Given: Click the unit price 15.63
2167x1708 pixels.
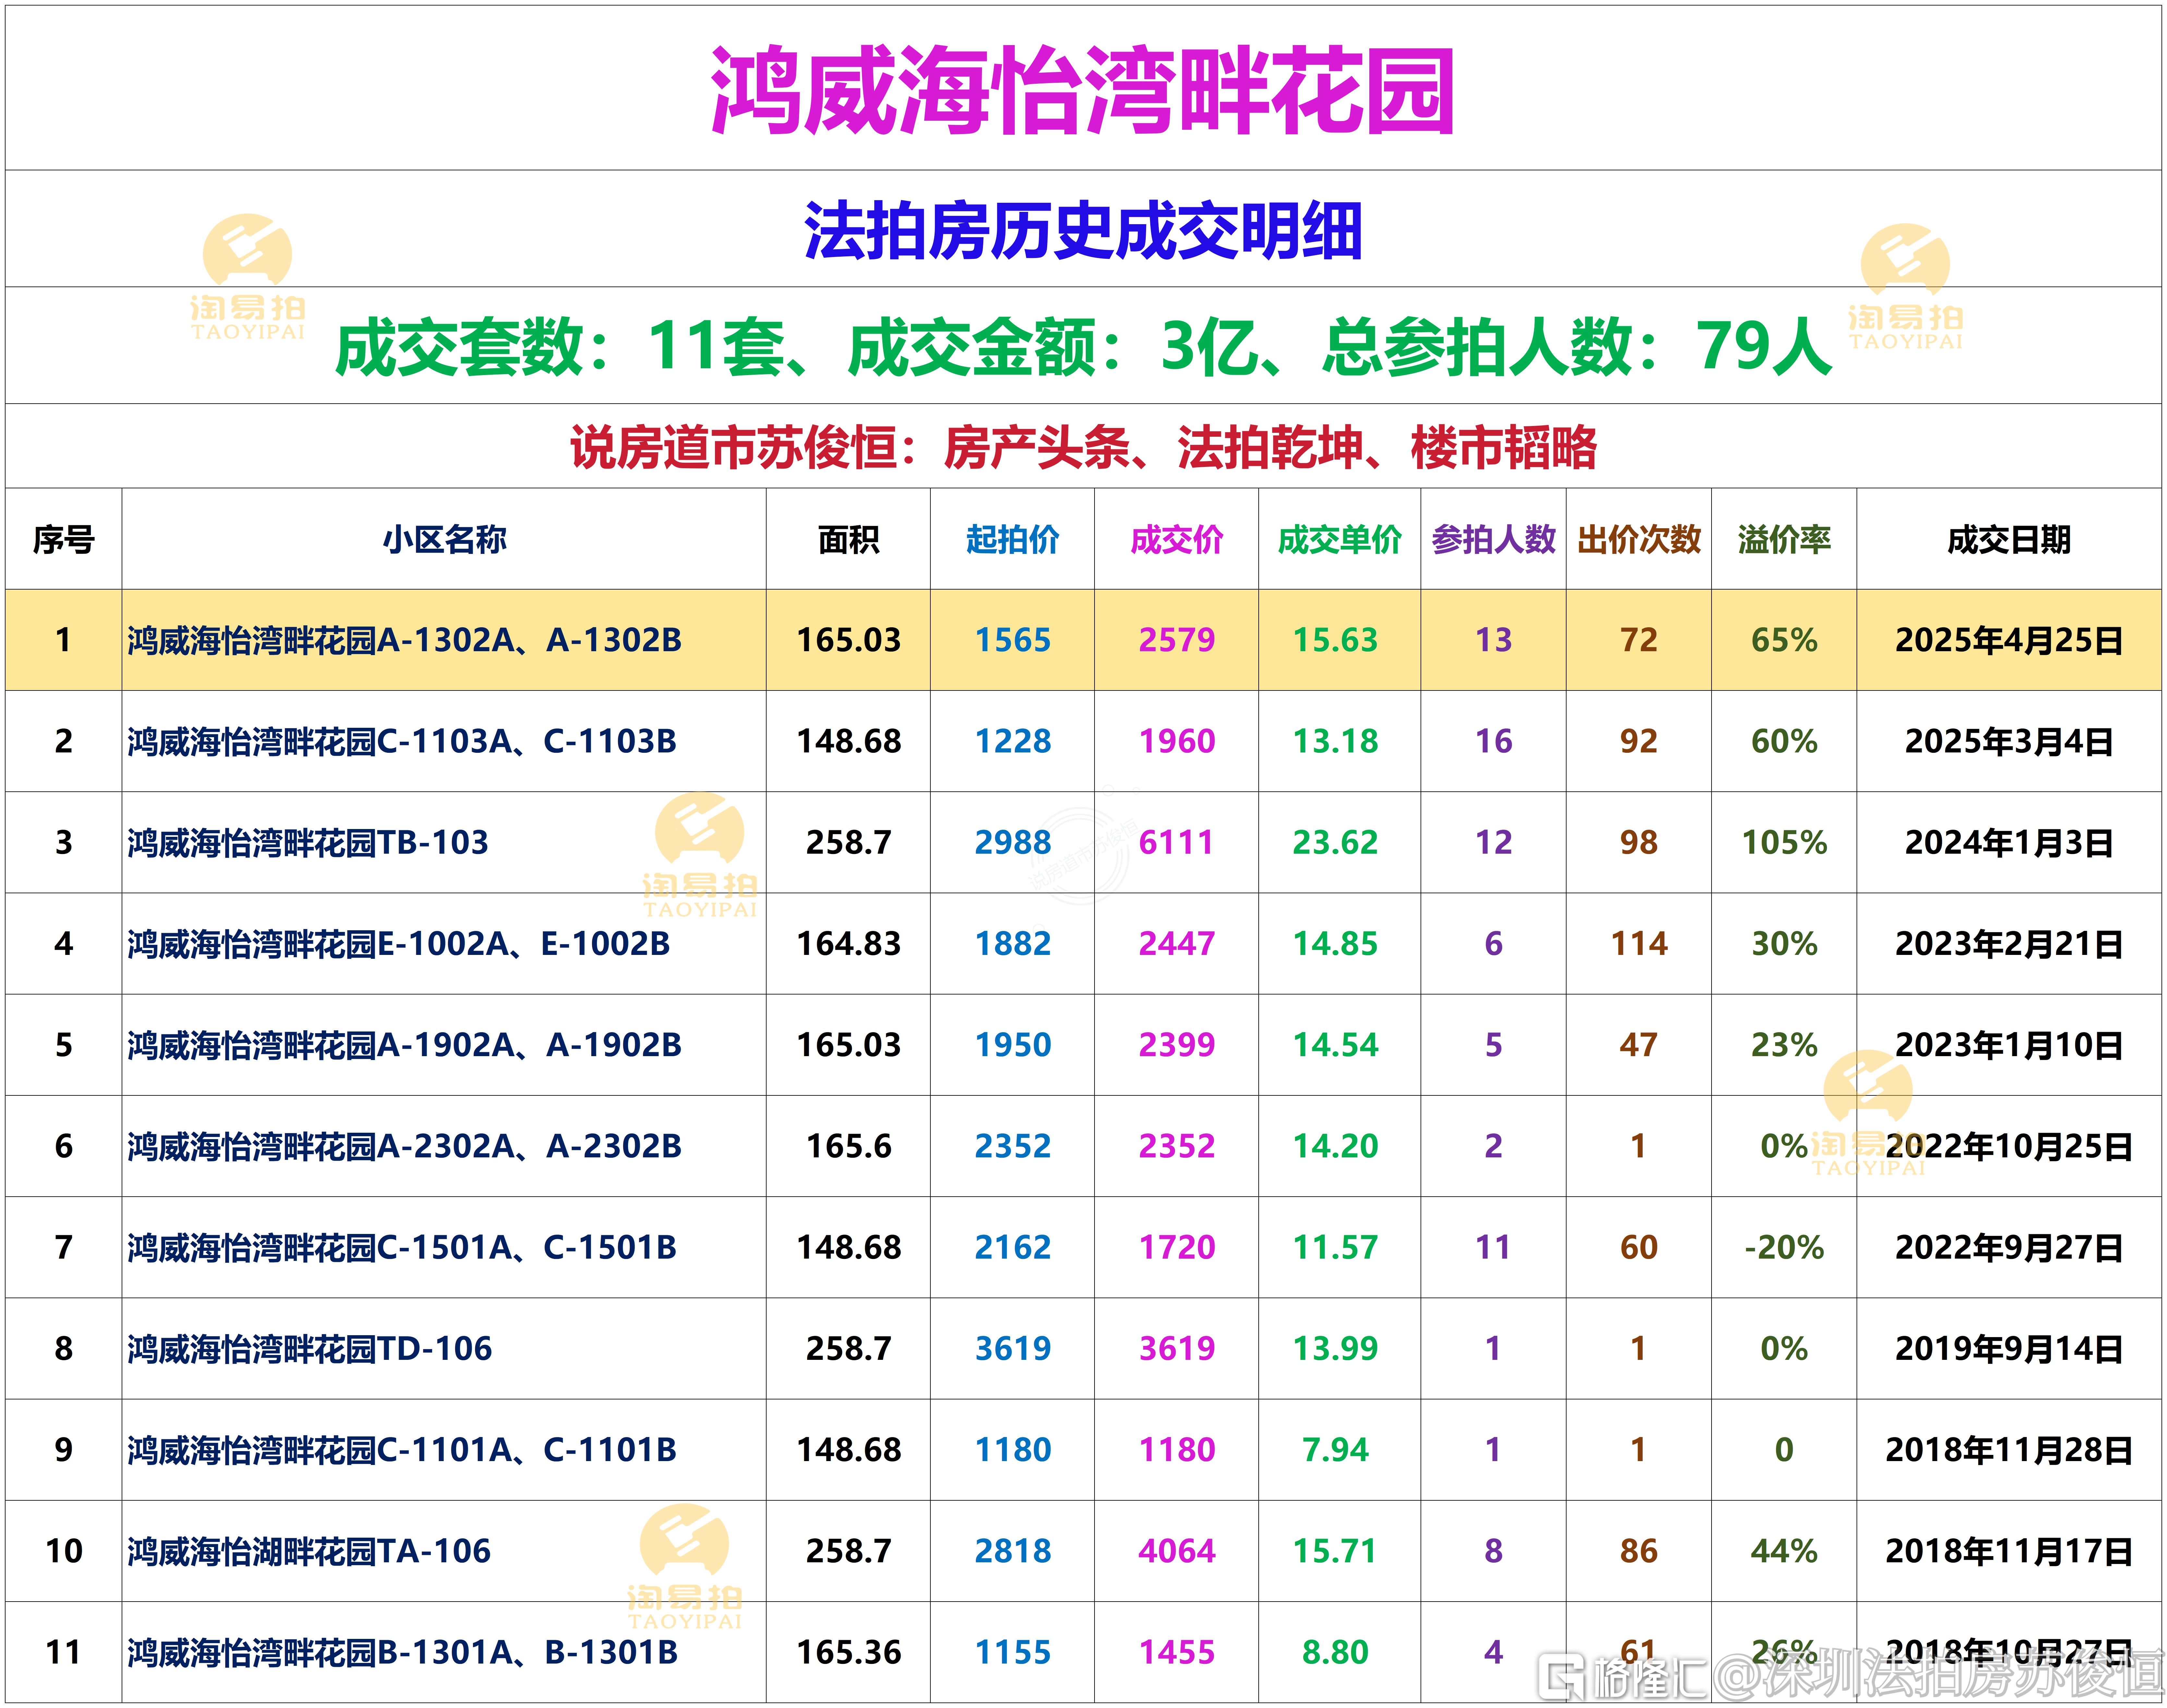Looking at the screenshot, I should [1335, 640].
